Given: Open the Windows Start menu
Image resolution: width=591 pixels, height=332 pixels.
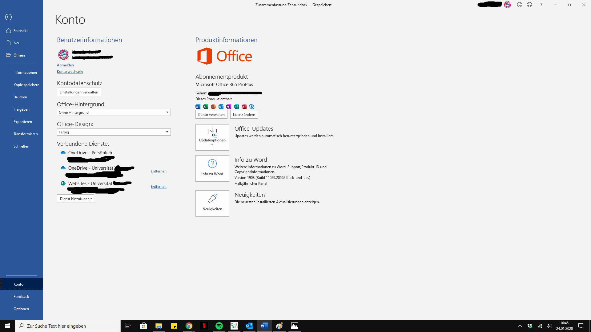Looking at the screenshot, I should click(7, 326).
